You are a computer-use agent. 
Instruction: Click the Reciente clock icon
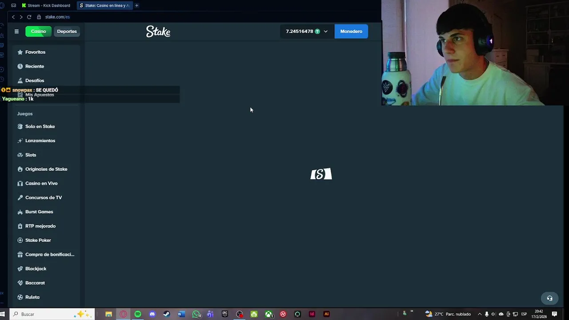pos(20,66)
